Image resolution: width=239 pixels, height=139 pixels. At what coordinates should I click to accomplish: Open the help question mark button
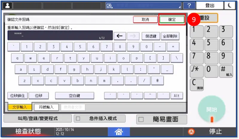click(x=189, y=6)
